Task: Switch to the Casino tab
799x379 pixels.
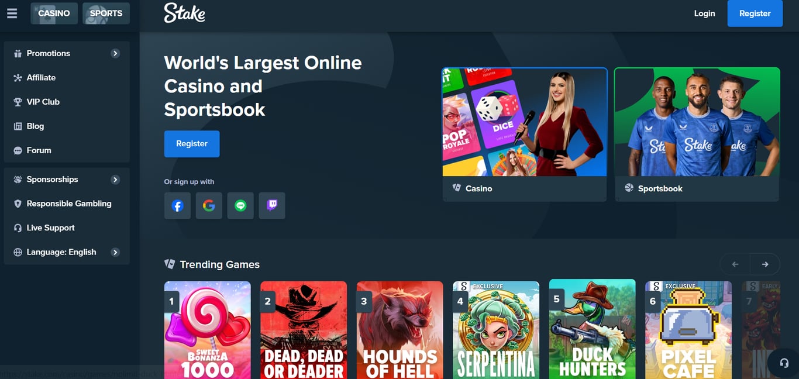Action: click(54, 13)
